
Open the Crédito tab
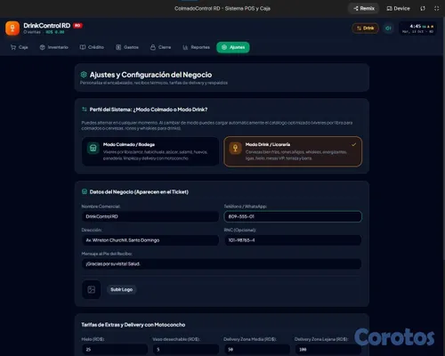pos(92,47)
